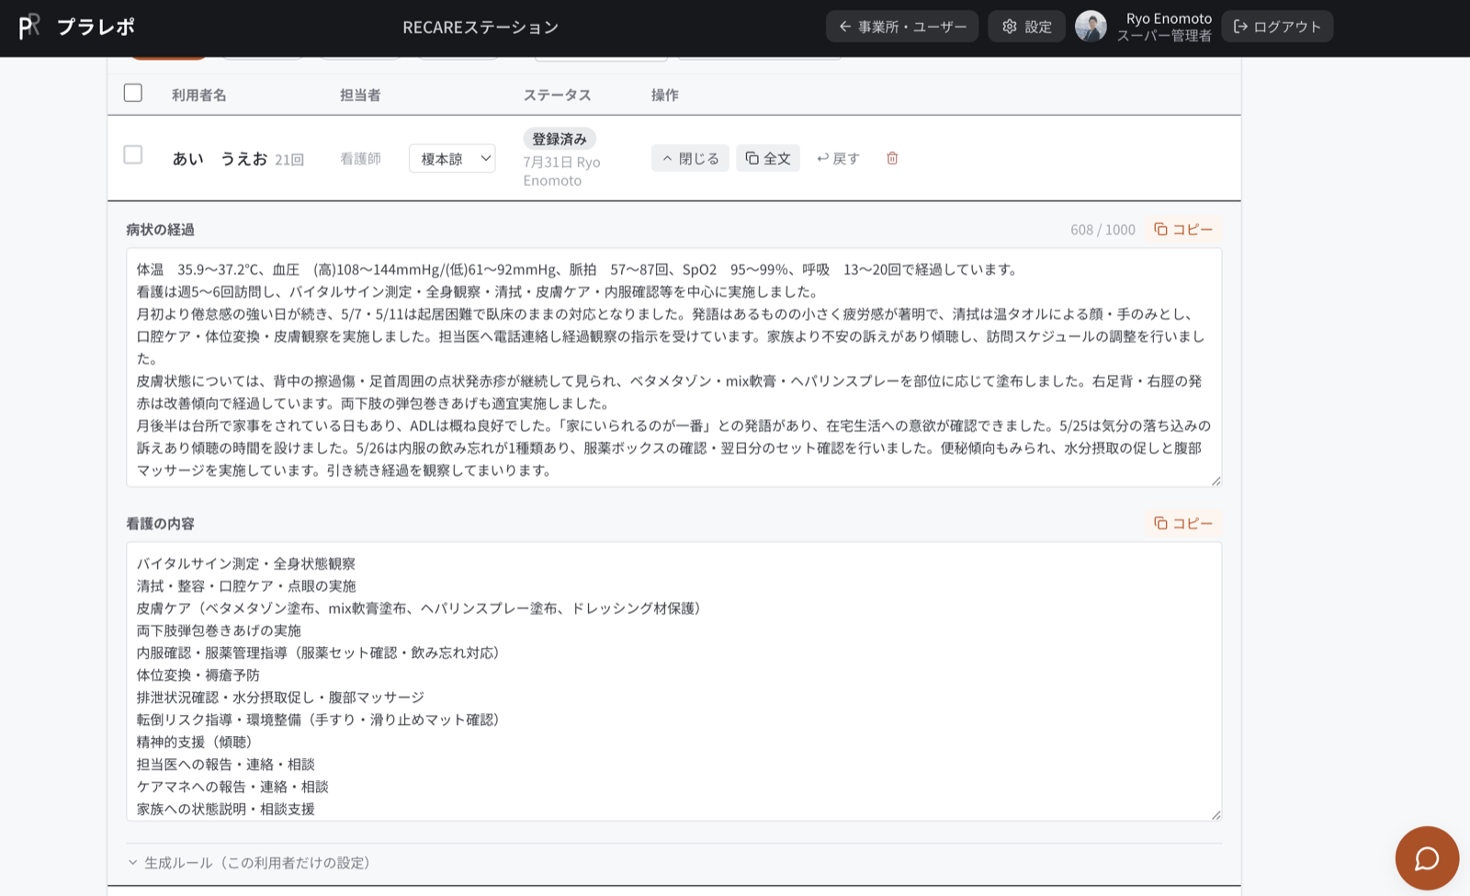The height and width of the screenshot is (896, 1470).
Task: Click the ステータス column header
Action: (x=557, y=95)
